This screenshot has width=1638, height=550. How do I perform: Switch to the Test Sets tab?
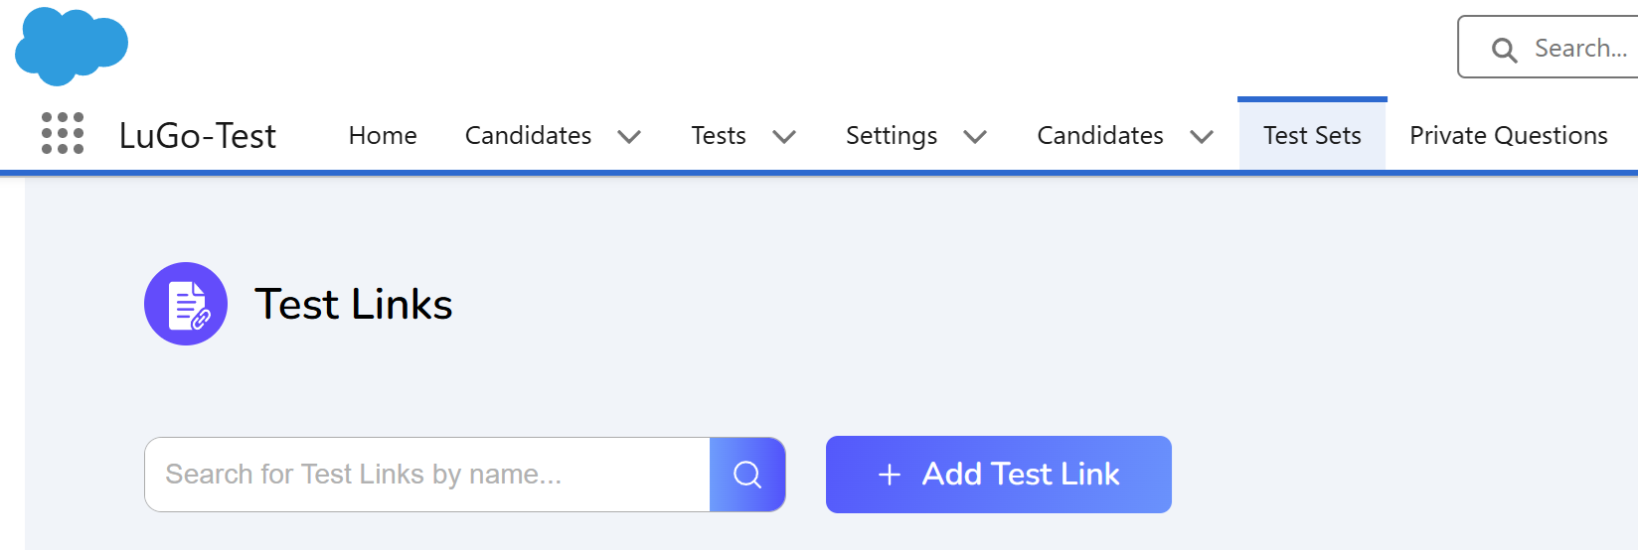coord(1312,136)
